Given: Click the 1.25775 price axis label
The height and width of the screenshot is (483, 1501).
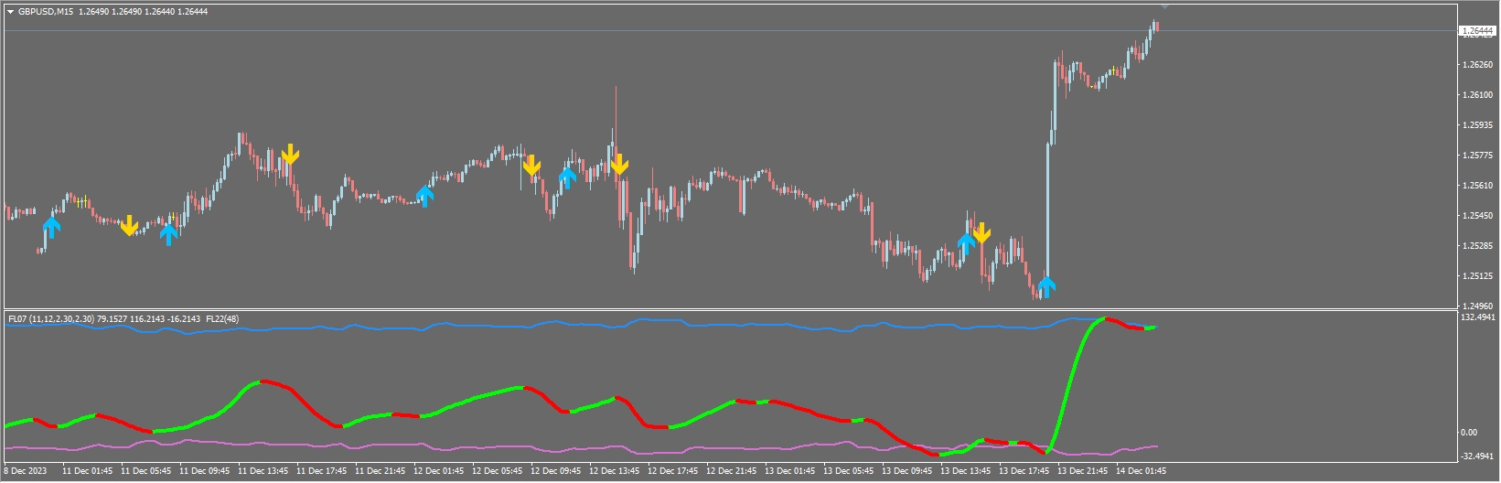Looking at the screenshot, I should tap(1476, 156).
